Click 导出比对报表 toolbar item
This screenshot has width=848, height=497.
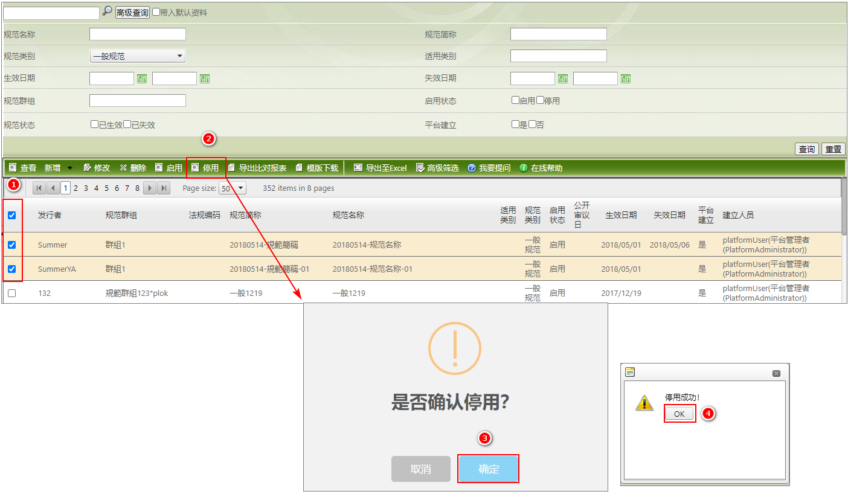tap(257, 168)
